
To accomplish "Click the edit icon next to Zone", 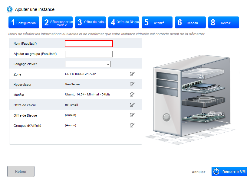I will click(132, 74).
